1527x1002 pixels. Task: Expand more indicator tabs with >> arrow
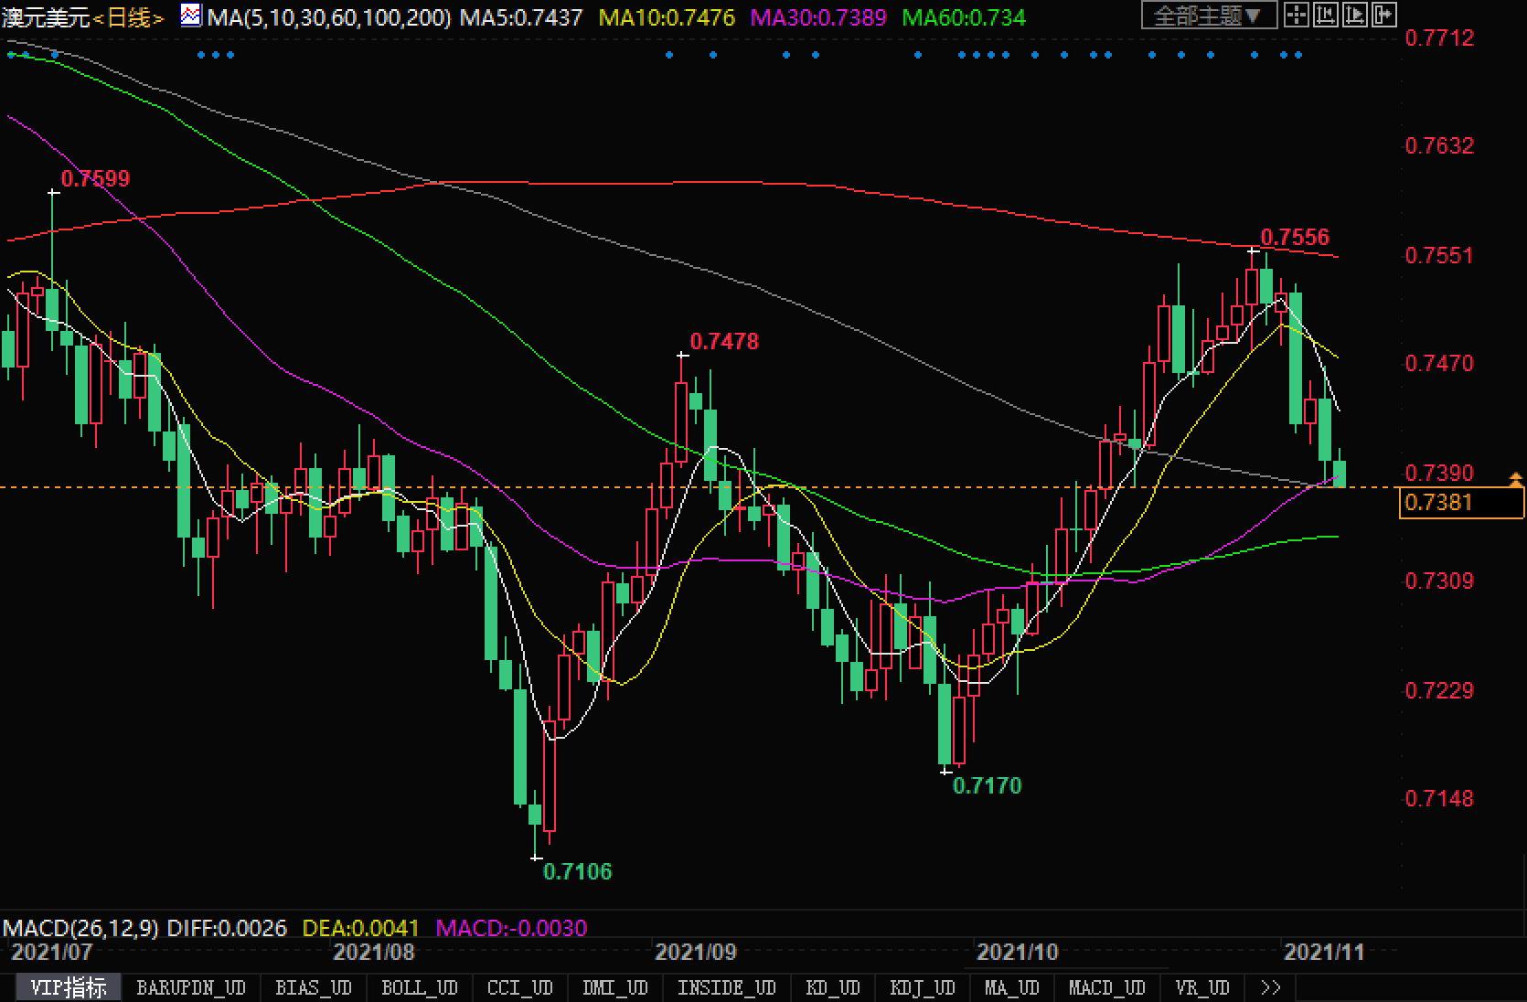tap(1270, 987)
